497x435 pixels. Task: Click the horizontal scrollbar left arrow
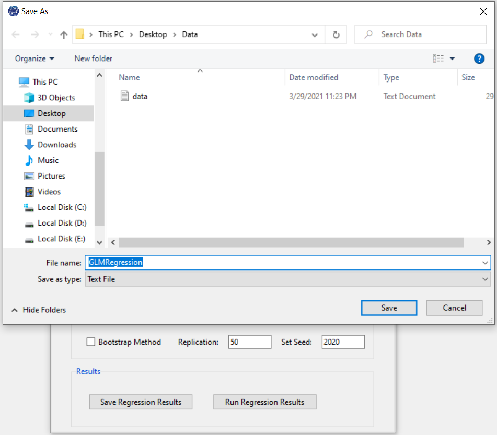113,242
